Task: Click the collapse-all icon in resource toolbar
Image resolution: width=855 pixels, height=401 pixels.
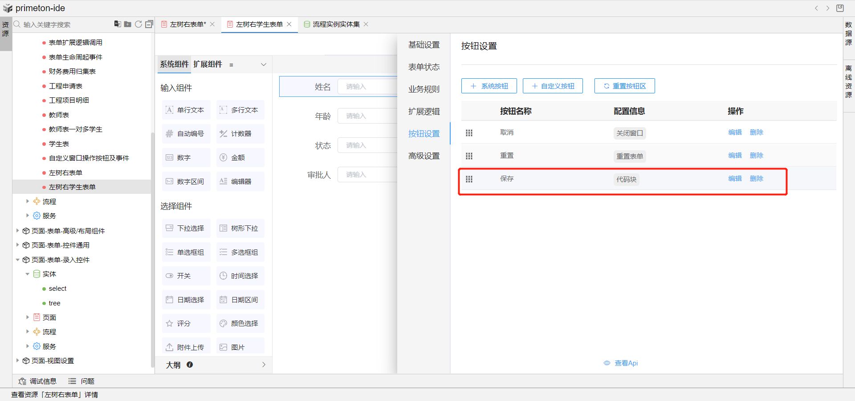Action: (x=149, y=24)
